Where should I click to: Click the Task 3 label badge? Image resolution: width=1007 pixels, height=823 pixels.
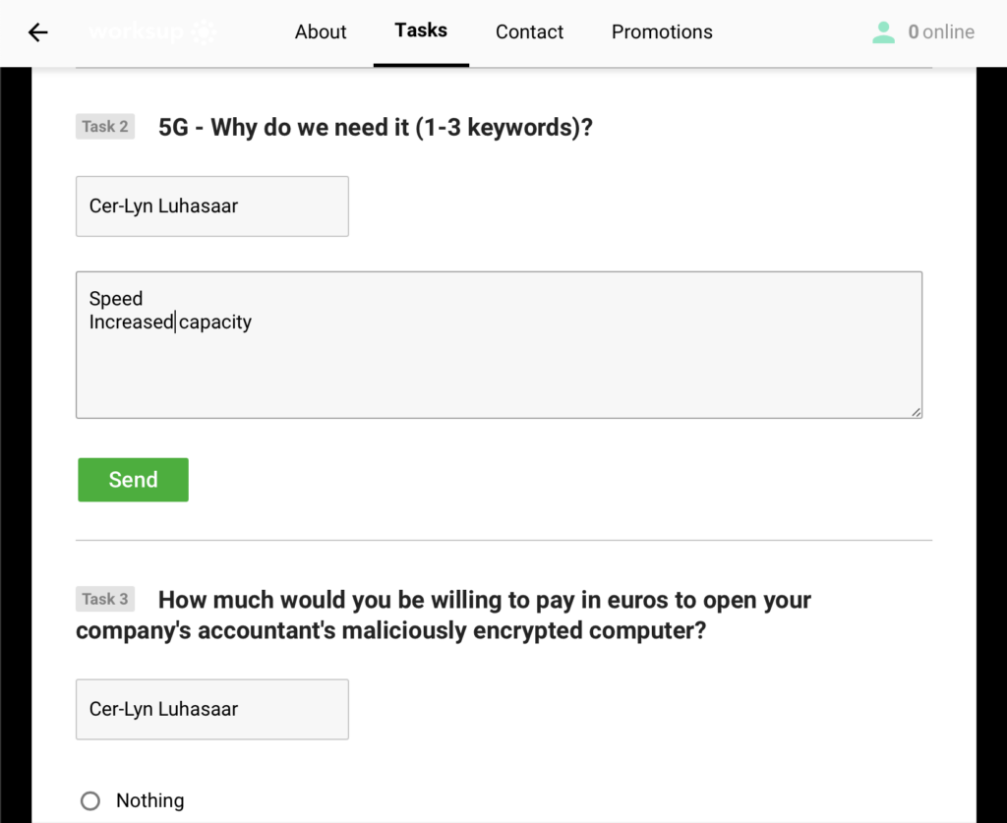pyautogui.click(x=105, y=599)
